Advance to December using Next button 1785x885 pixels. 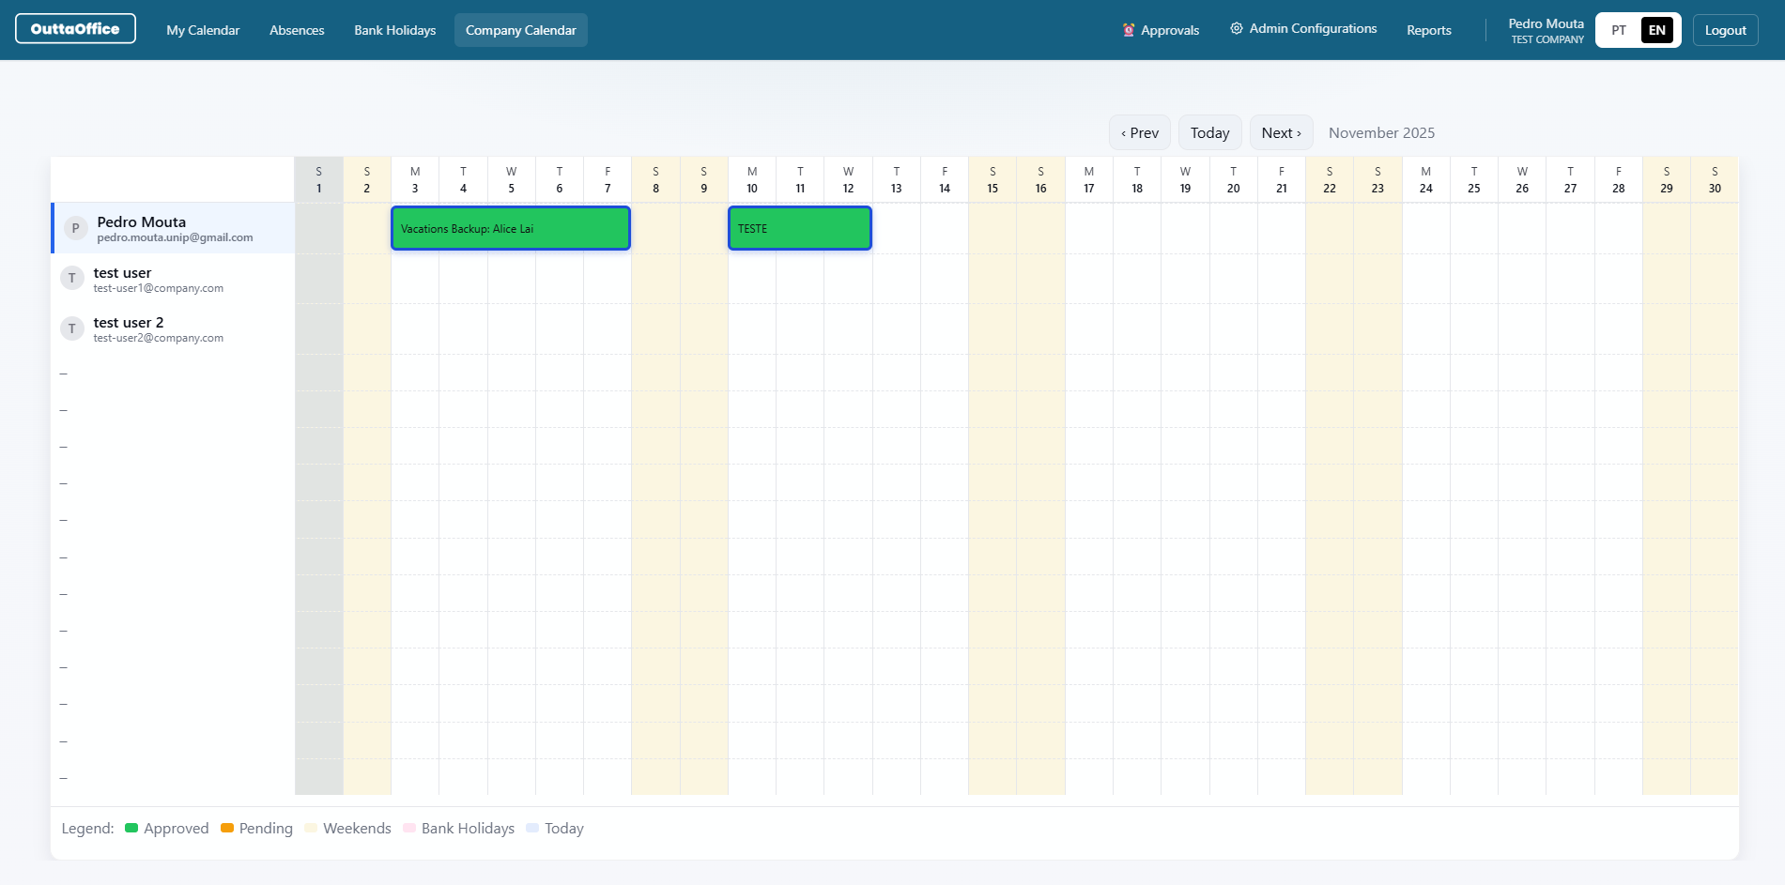pos(1281,132)
